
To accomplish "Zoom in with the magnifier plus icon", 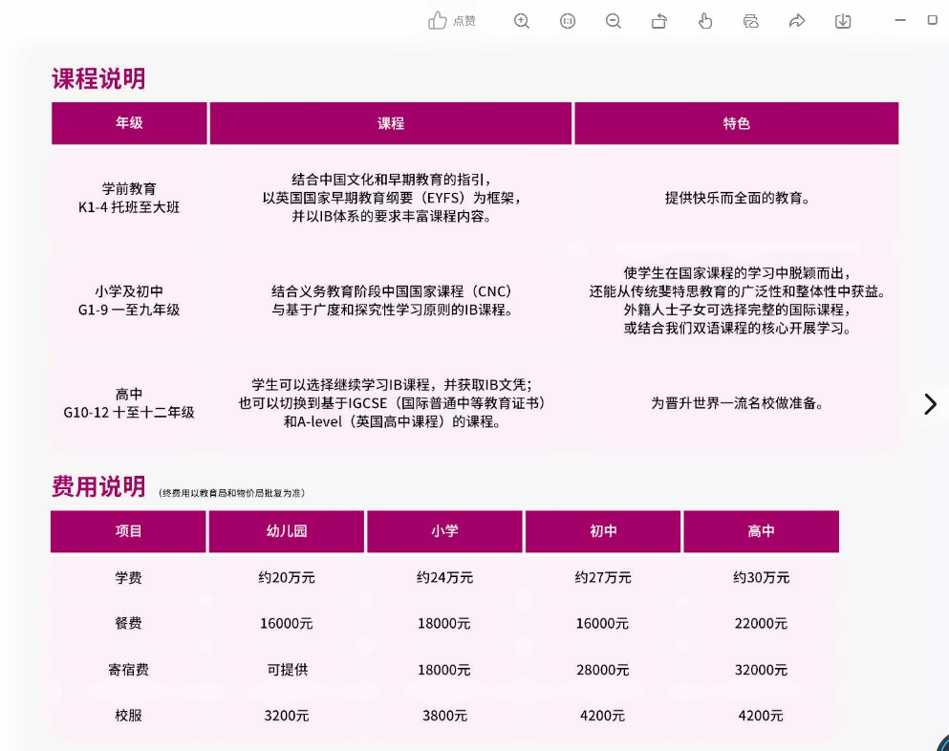I will (522, 21).
